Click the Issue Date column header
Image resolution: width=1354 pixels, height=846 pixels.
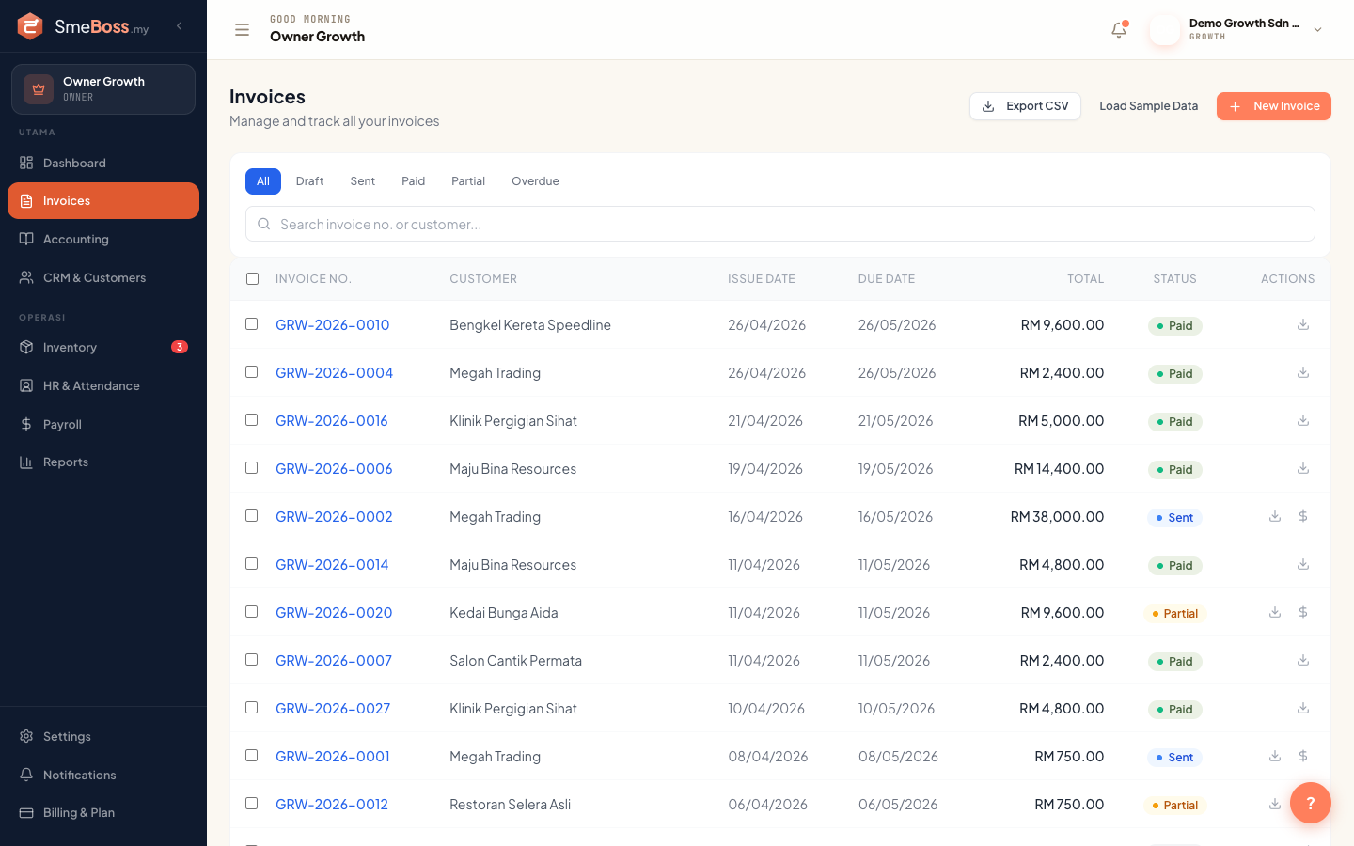pos(762,279)
